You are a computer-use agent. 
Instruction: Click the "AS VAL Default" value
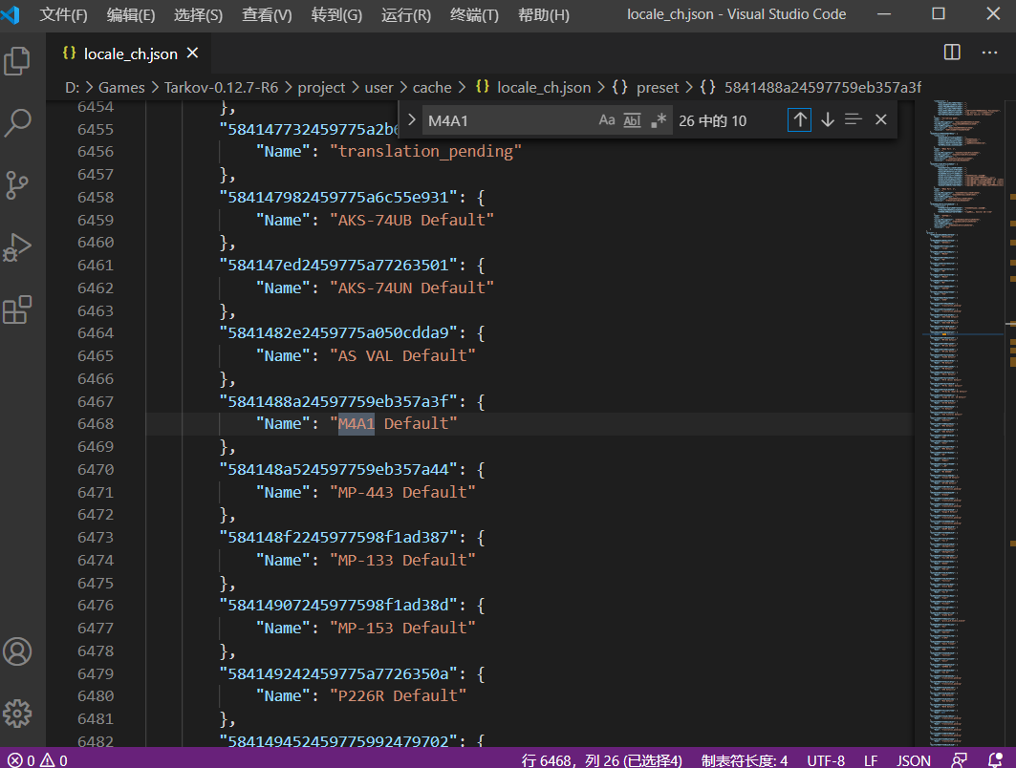403,356
